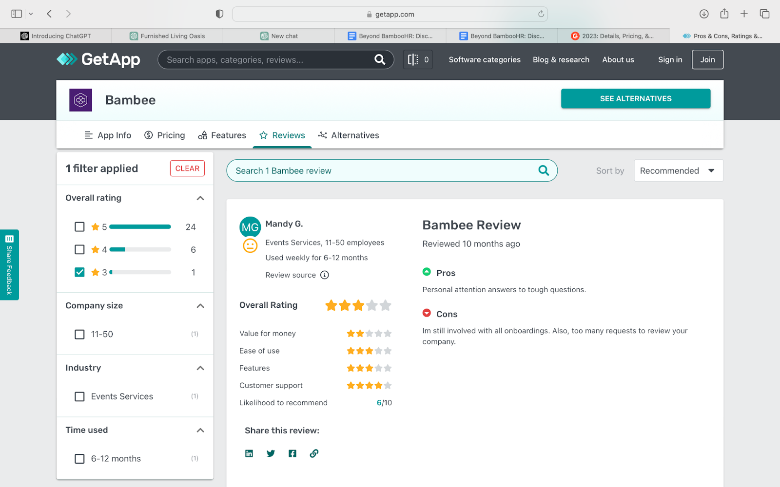Open Blog & research menu
This screenshot has height=487, width=780.
pos(561,59)
